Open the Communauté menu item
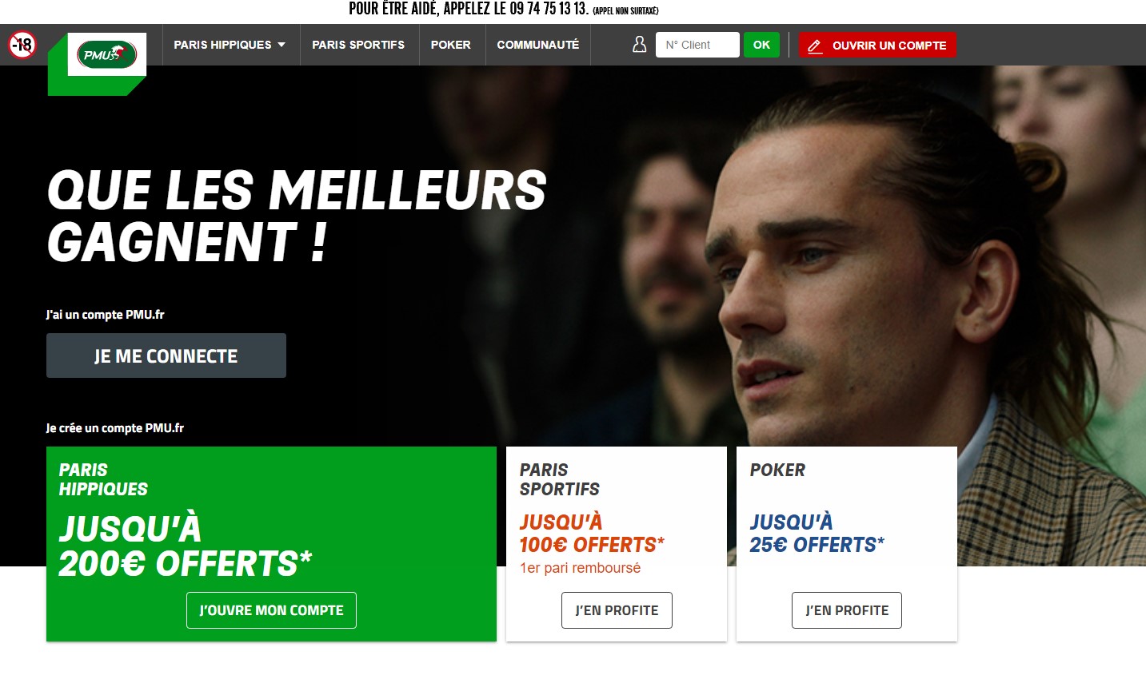 (x=538, y=45)
